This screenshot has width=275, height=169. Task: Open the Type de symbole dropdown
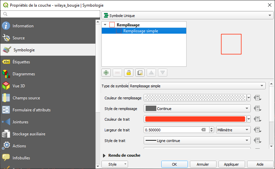pyautogui.click(x=197, y=86)
